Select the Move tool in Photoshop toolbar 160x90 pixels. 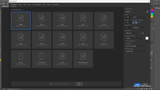[3, 3]
